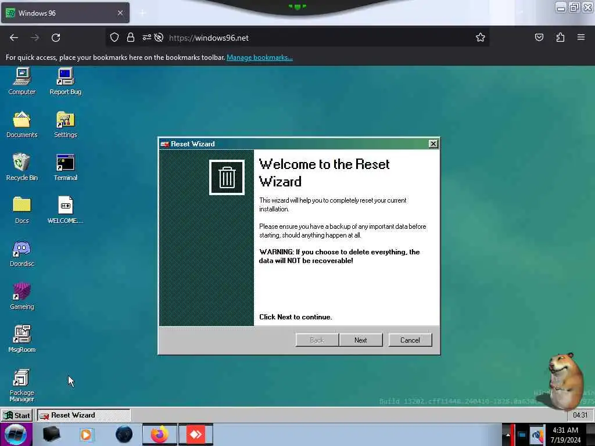Click the 04:31 clock in Windows 96 tray
595x446 pixels.
coord(580,415)
